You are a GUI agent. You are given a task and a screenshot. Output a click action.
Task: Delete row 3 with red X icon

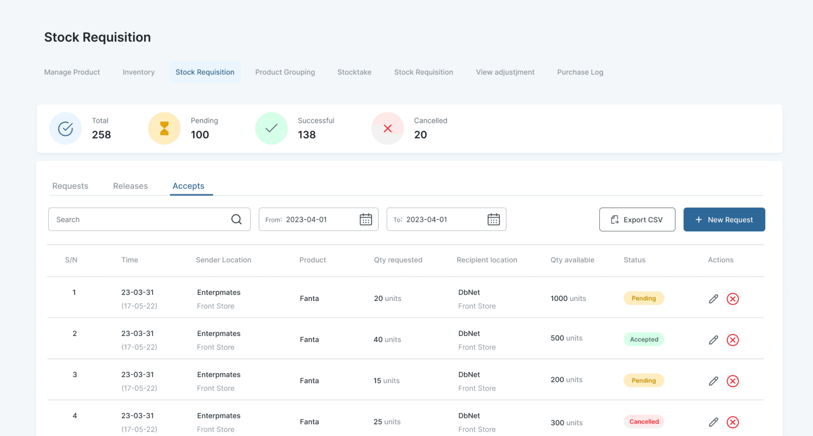click(x=732, y=381)
